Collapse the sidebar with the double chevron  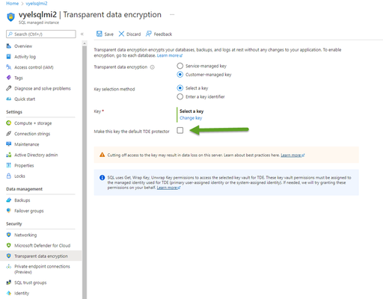point(82,34)
